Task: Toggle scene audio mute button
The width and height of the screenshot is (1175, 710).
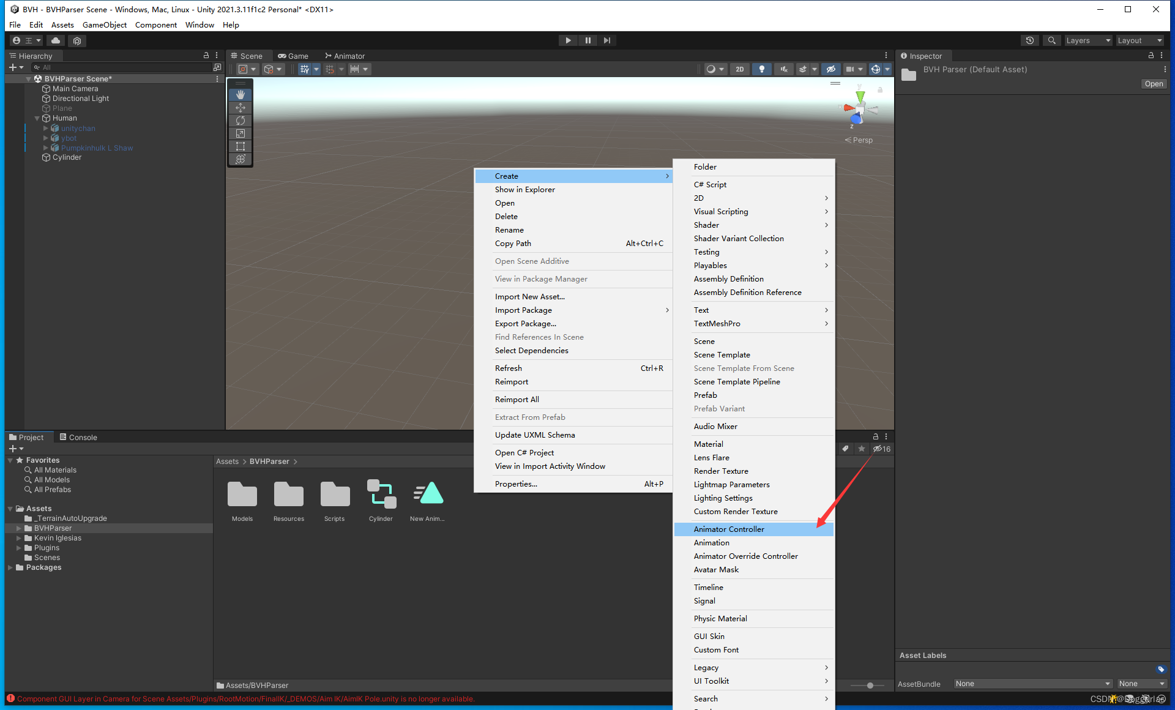Action: point(783,69)
